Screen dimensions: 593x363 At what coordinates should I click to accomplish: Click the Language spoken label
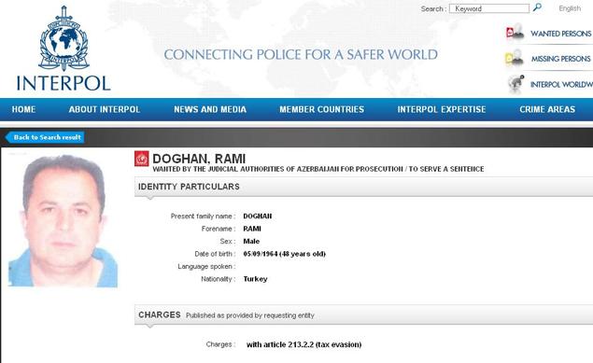(x=206, y=266)
